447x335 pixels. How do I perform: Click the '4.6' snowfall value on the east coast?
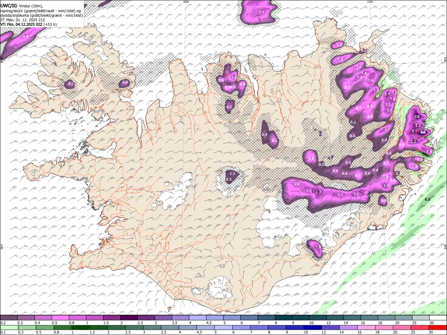coord(423,132)
